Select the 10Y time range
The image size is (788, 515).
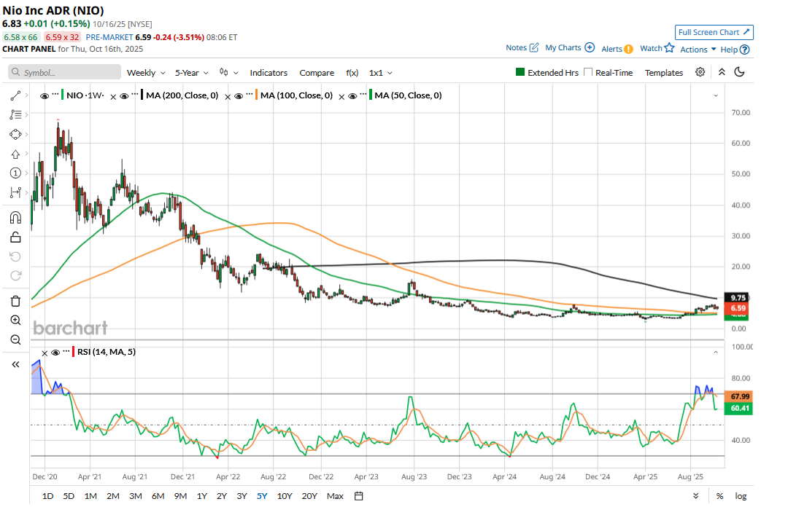pyautogui.click(x=285, y=496)
